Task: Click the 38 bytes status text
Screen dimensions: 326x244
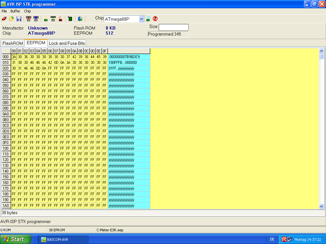Action: [10, 213]
